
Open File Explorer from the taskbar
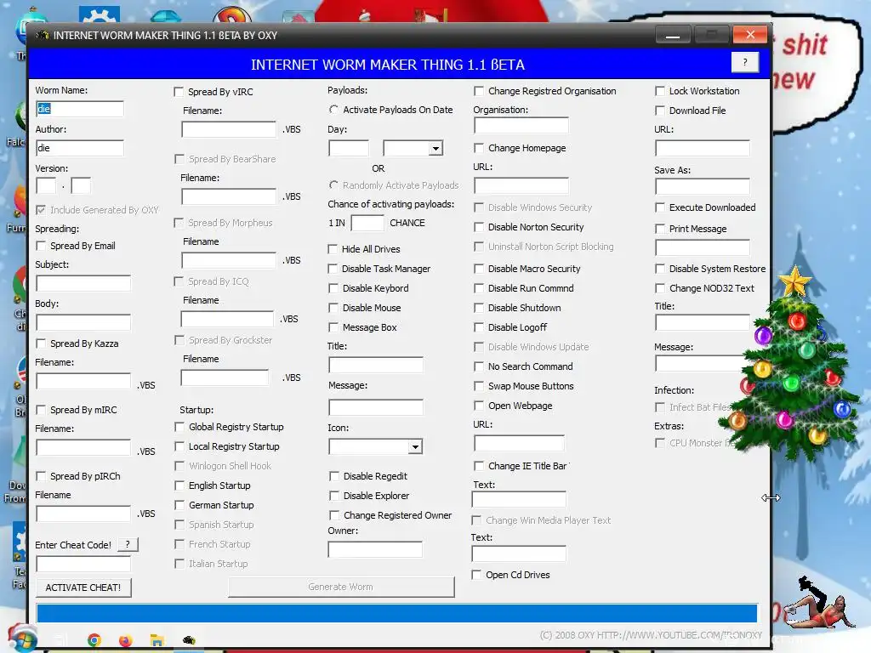coord(157,640)
